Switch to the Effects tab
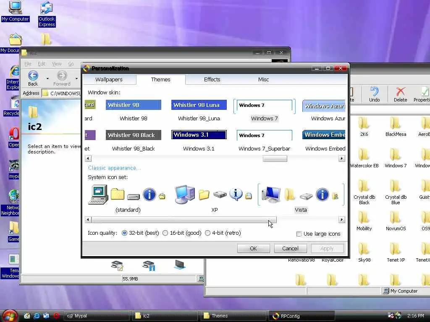 tap(212, 79)
